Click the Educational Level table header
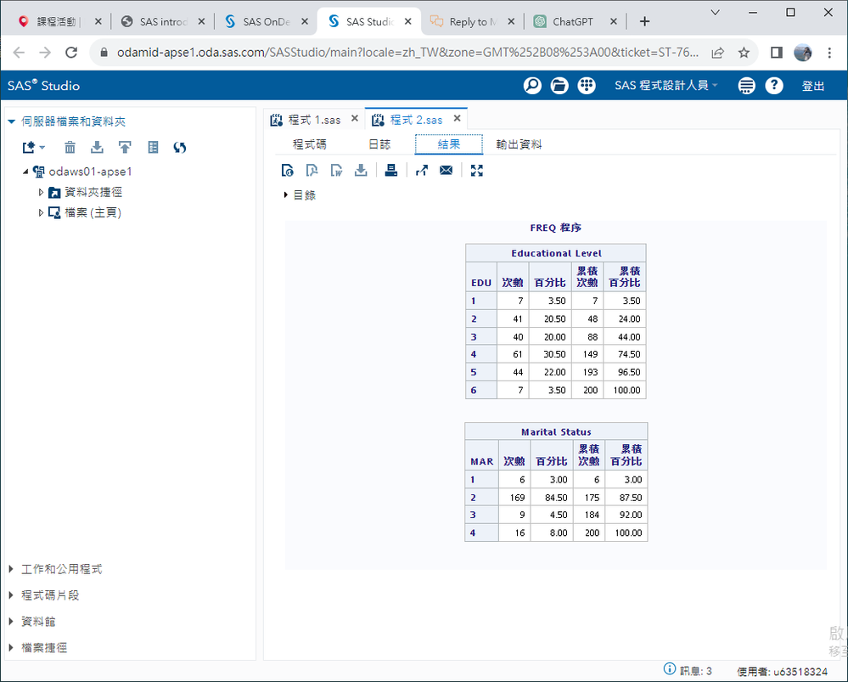This screenshot has width=848, height=682. click(x=556, y=253)
